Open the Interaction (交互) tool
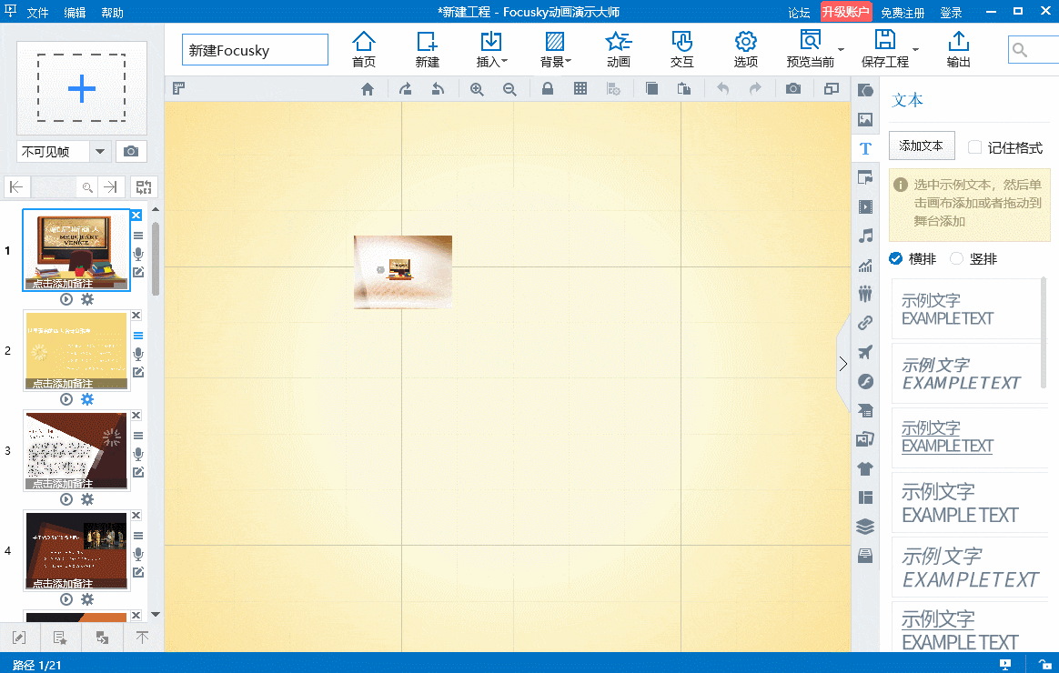The width and height of the screenshot is (1059, 673). pyautogui.click(x=682, y=49)
